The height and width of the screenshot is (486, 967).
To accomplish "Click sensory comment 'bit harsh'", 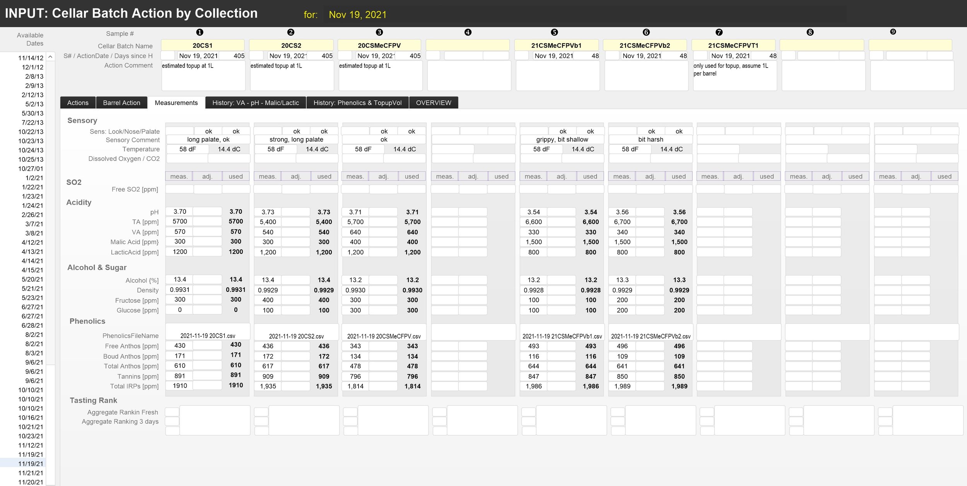I will click(x=651, y=139).
